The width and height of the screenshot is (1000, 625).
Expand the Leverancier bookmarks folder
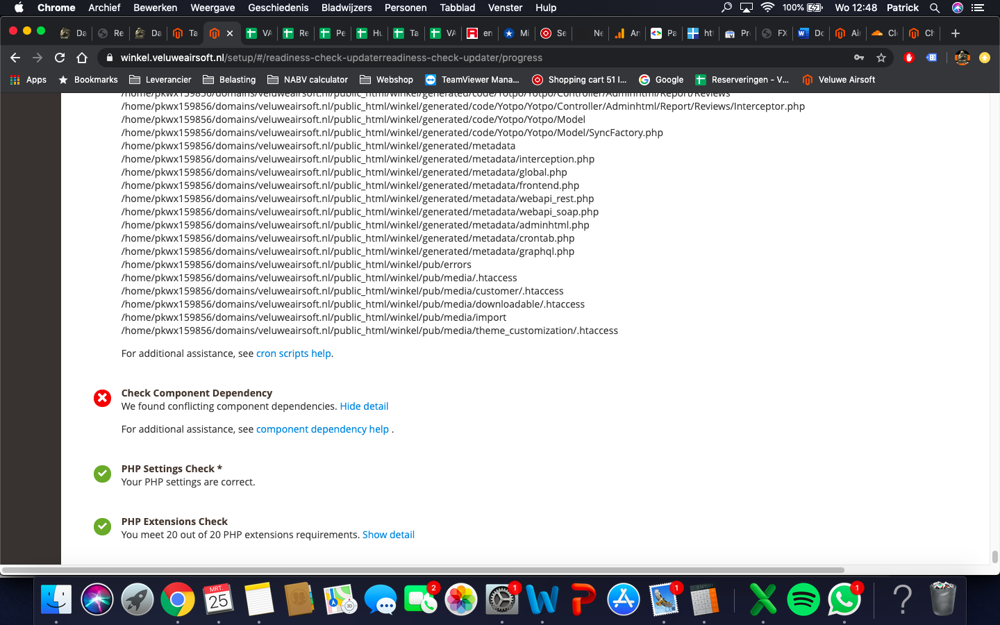tap(160, 80)
